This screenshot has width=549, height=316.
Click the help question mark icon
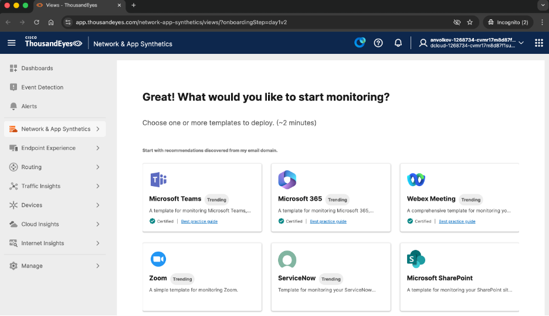378,43
